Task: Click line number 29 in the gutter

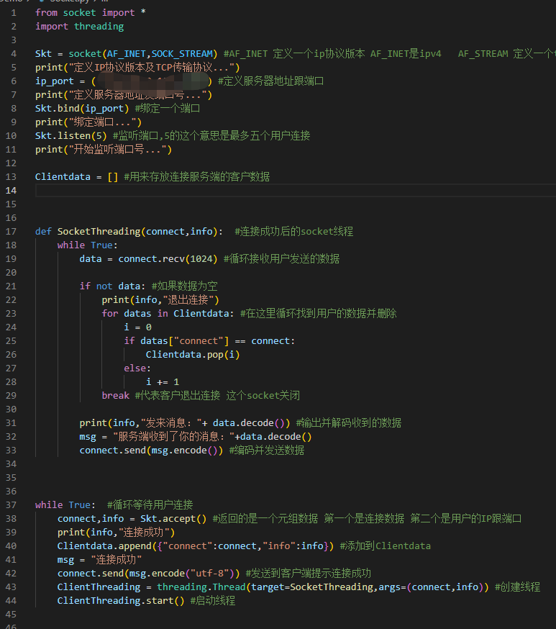Action: pos(12,396)
